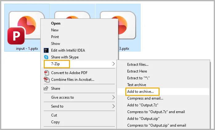Choose Add to "Output.zip"
This screenshot has width=215, height=130.
(143, 119)
